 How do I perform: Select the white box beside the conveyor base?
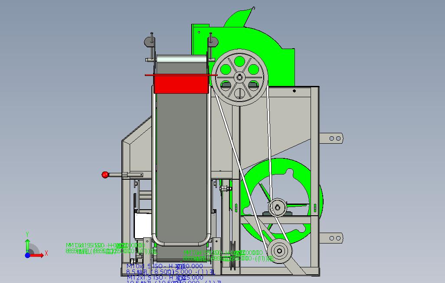(143, 226)
